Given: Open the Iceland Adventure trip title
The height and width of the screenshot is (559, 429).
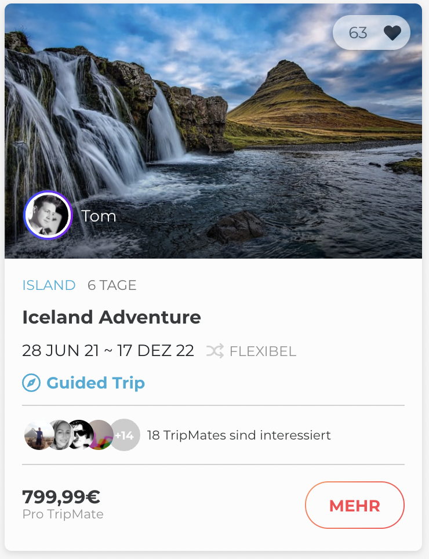Looking at the screenshot, I should pyautogui.click(x=111, y=317).
